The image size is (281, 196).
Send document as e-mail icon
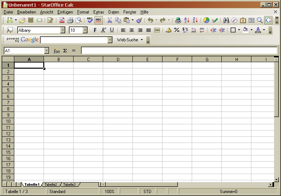(39, 20)
